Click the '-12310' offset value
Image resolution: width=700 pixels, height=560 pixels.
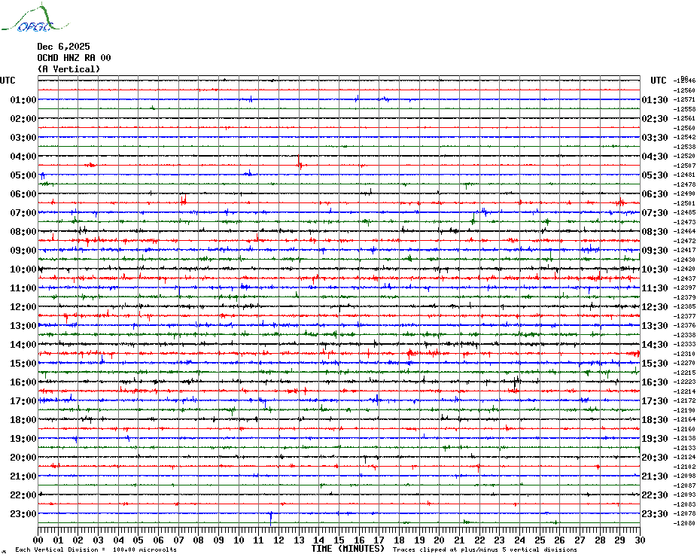[684, 354]
